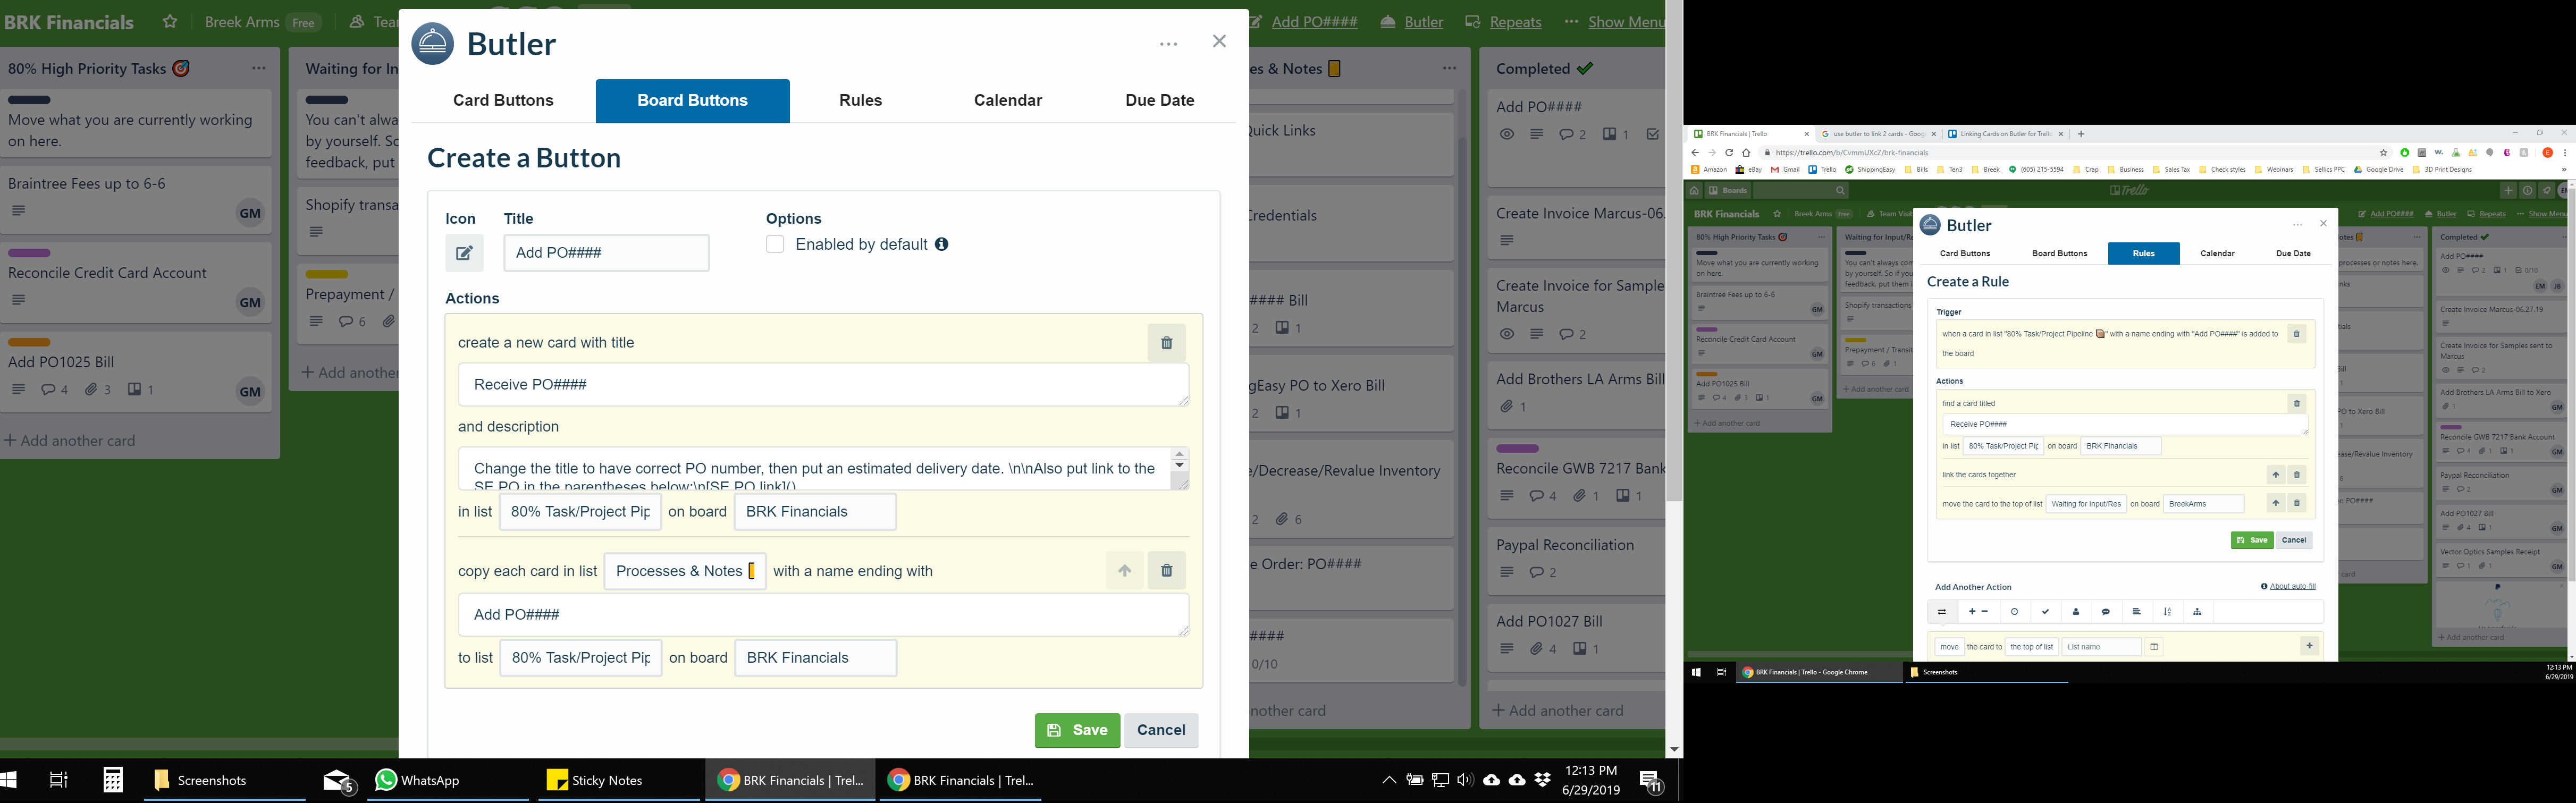Select the sort A-Z action category
This screenshot has width=2576, height=803.
tap(2167, 612)
